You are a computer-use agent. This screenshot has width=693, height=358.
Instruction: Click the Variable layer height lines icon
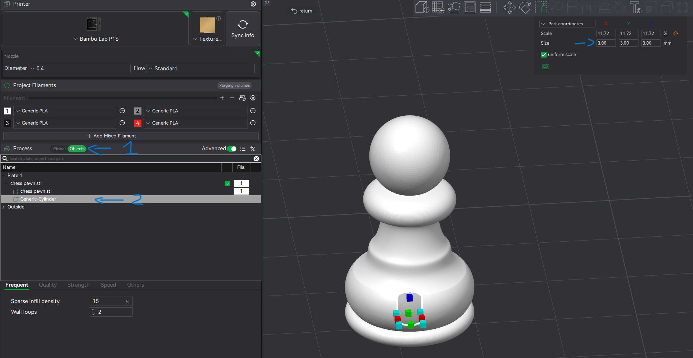click(485, 7)
